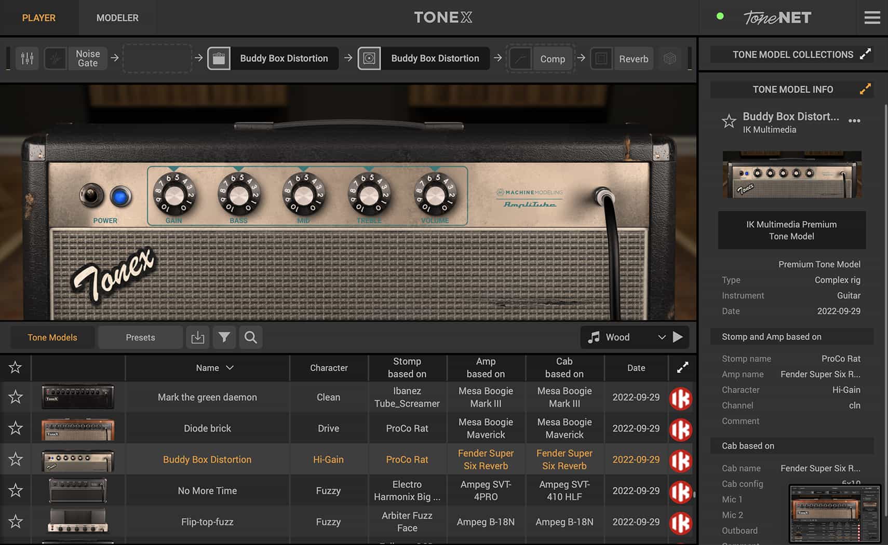
Task: Expand the Tone Model Collections panel
Action: point(865,55)
